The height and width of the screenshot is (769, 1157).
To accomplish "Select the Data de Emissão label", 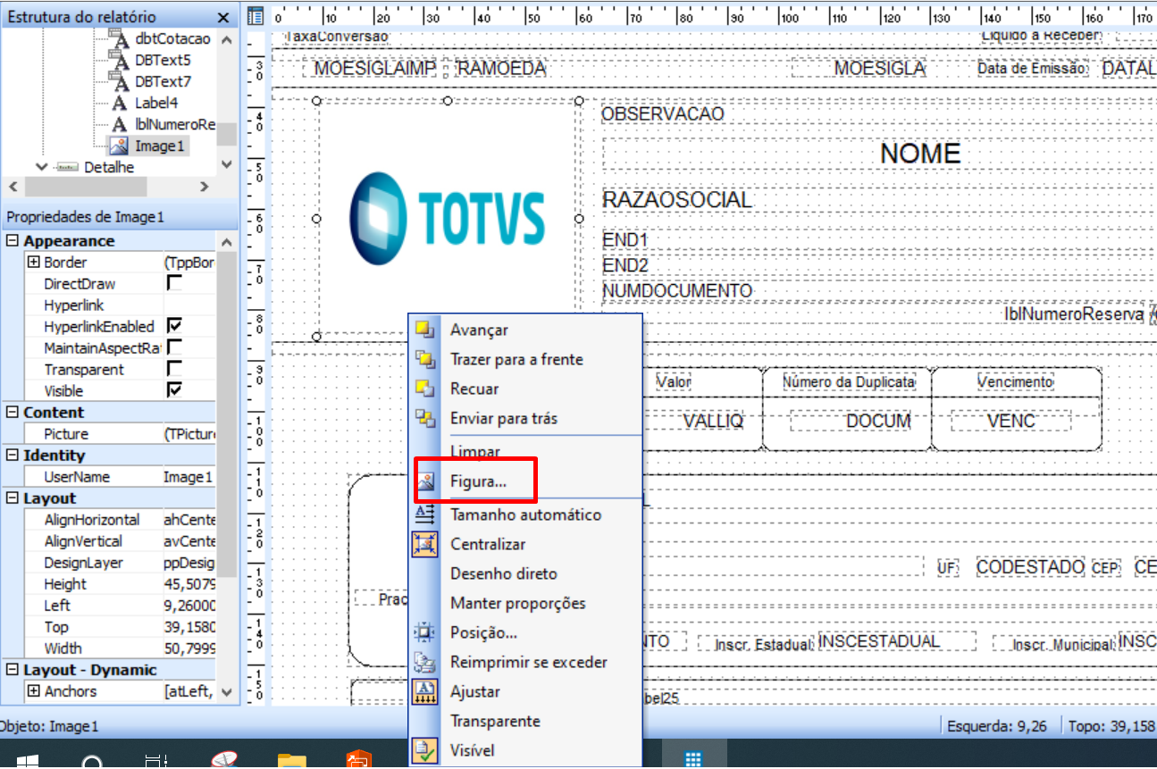I will click(1033, 69).
